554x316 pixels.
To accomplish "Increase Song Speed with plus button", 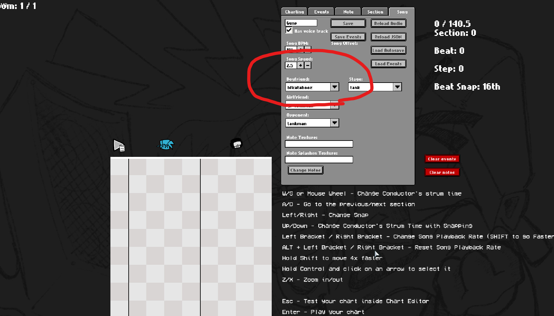I will [301, 65].
